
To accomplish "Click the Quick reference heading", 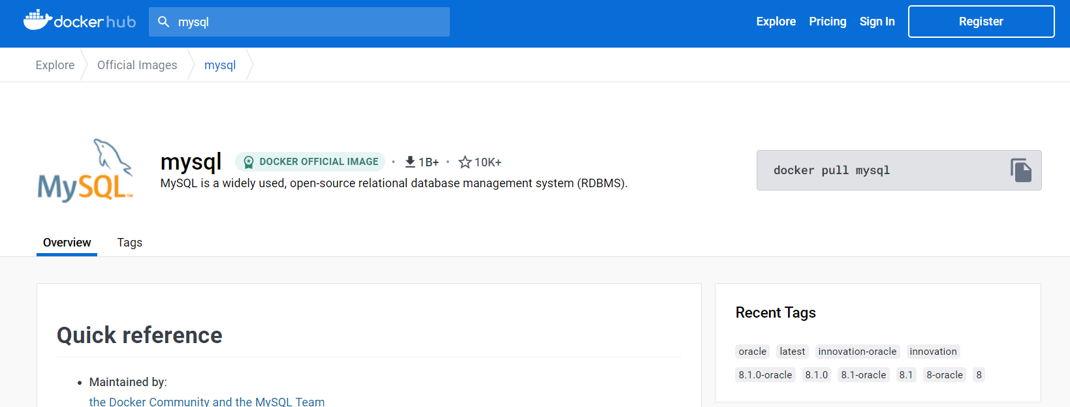I will tap(140, 335).
